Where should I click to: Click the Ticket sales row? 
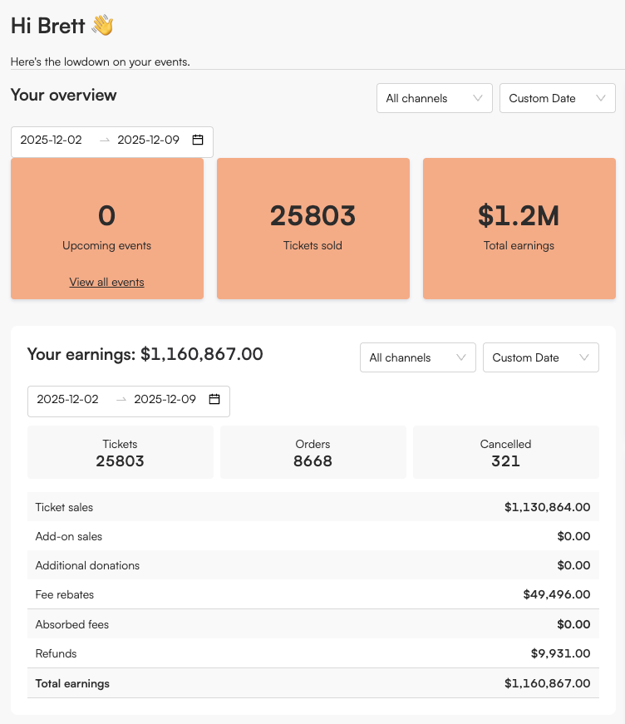(312, 507)
